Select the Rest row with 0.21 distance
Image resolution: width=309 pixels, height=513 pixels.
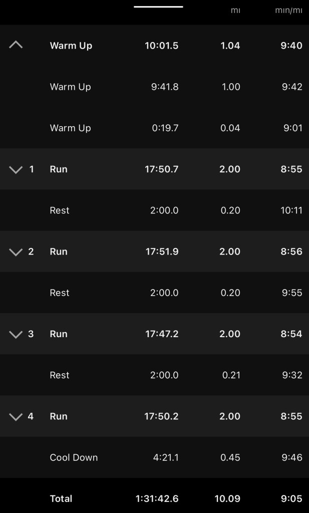(x=60, y=375)
